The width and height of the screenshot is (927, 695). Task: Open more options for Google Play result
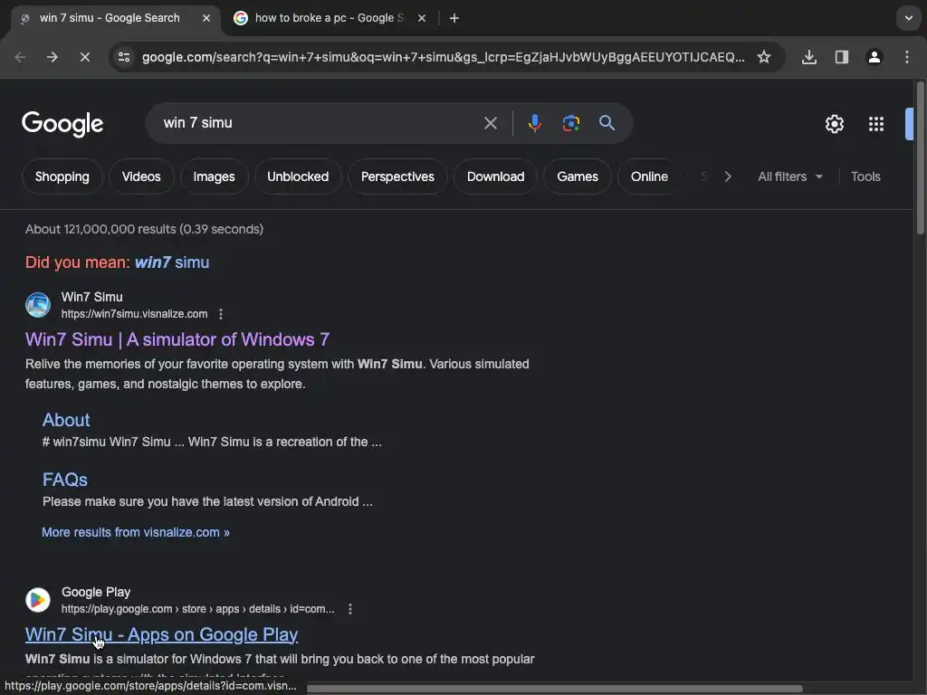[350, 609]
